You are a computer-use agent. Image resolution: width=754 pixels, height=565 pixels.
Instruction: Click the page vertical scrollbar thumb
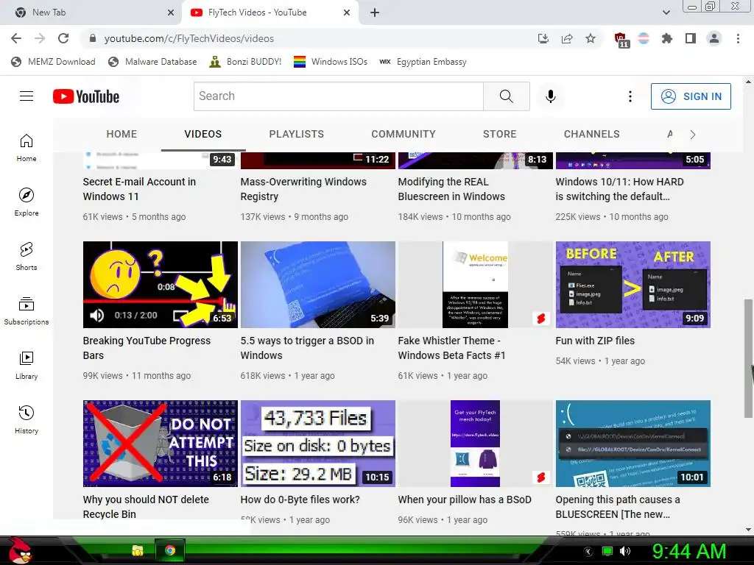pos(748,358)
